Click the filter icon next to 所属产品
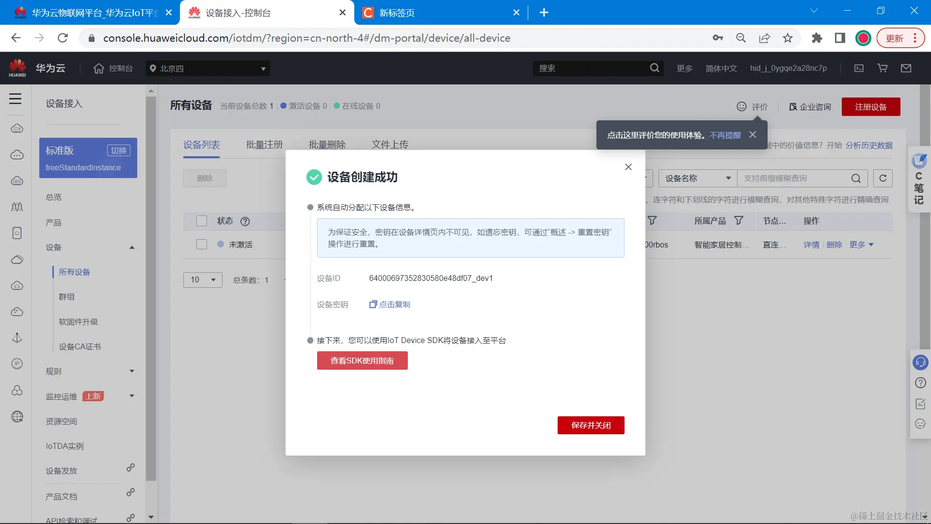This screenshot has width=931, height=524. (738, 221)
